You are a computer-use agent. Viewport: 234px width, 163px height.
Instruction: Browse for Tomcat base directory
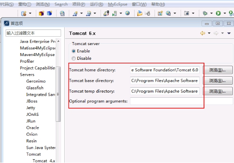coord(218,80)
